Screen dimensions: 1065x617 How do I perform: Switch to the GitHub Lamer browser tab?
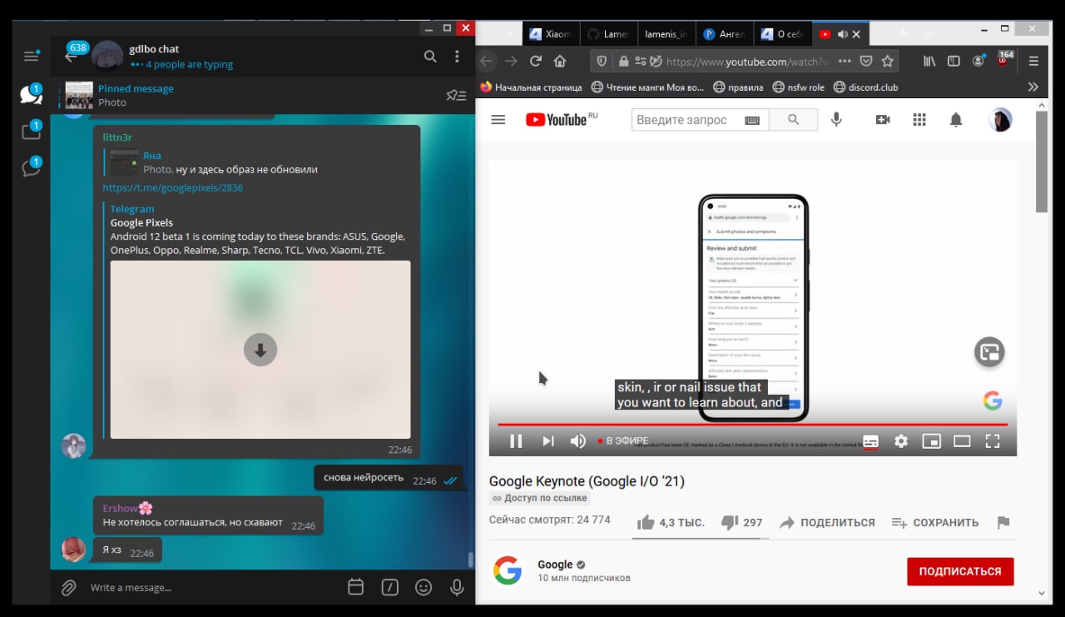607,34
